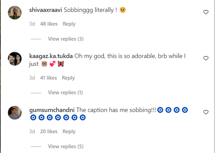
Task: Expand View replies (1) under kaagaz.ka.tukda
Action: [65, 93]
